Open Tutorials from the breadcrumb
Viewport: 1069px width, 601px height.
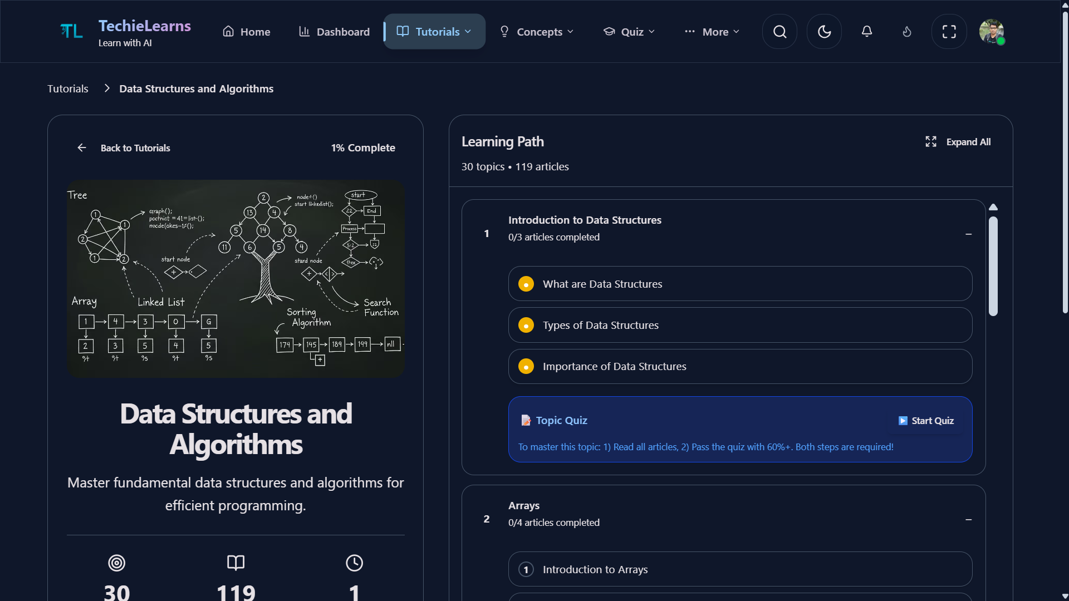coord(67,88)
